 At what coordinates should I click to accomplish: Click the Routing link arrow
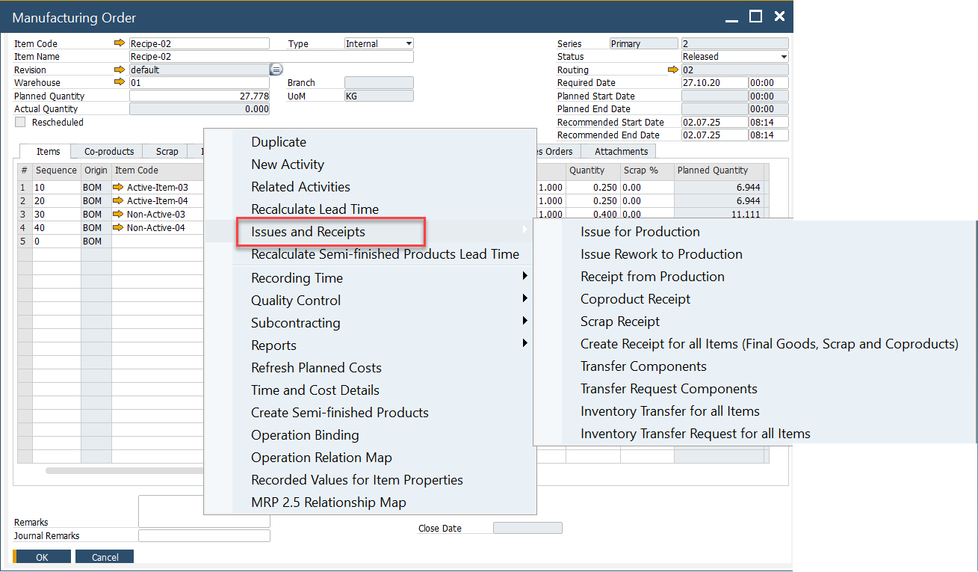pos(672,70)
